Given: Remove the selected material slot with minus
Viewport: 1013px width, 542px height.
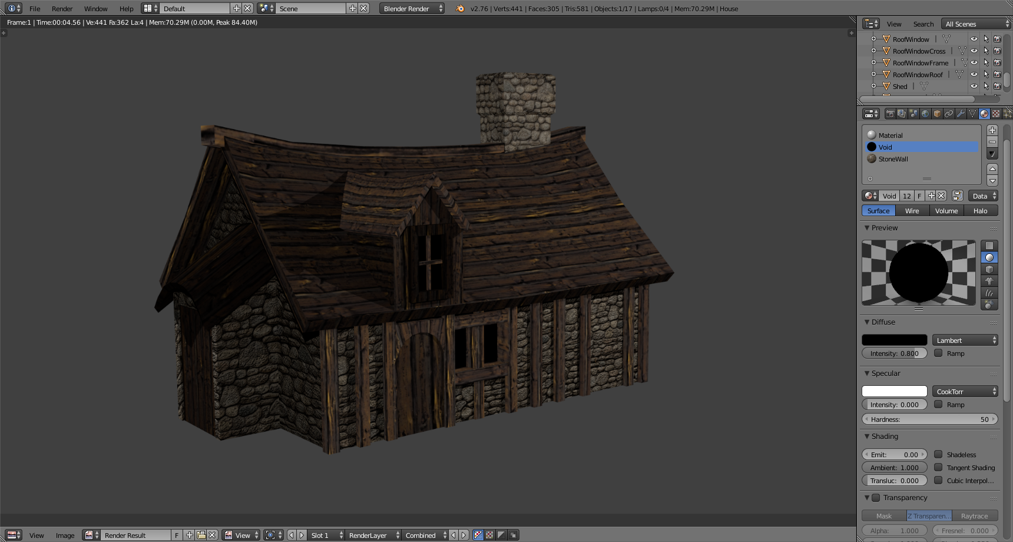Looking at the screenshot, I should point(992,142).
